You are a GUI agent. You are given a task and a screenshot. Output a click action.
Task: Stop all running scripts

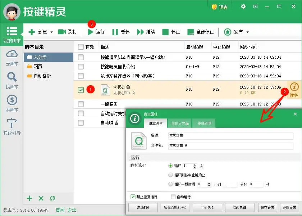tap(200, 32)
